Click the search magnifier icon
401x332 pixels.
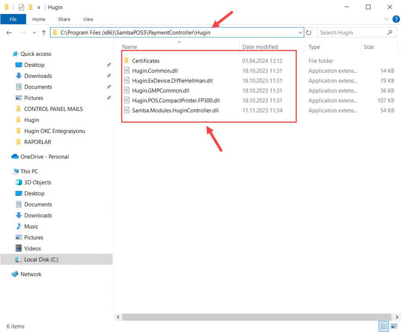click(x=389, y=33)
